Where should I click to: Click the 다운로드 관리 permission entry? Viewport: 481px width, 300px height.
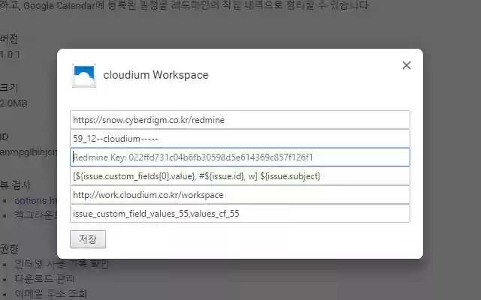pos(44,278)
